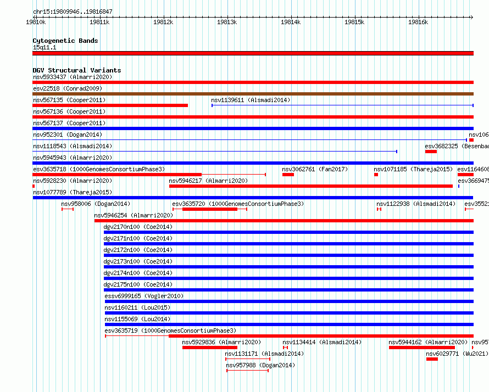Open variant nsv5929836 (Almarri2020)
Screen dimensions: 489x392
(221, 342)
